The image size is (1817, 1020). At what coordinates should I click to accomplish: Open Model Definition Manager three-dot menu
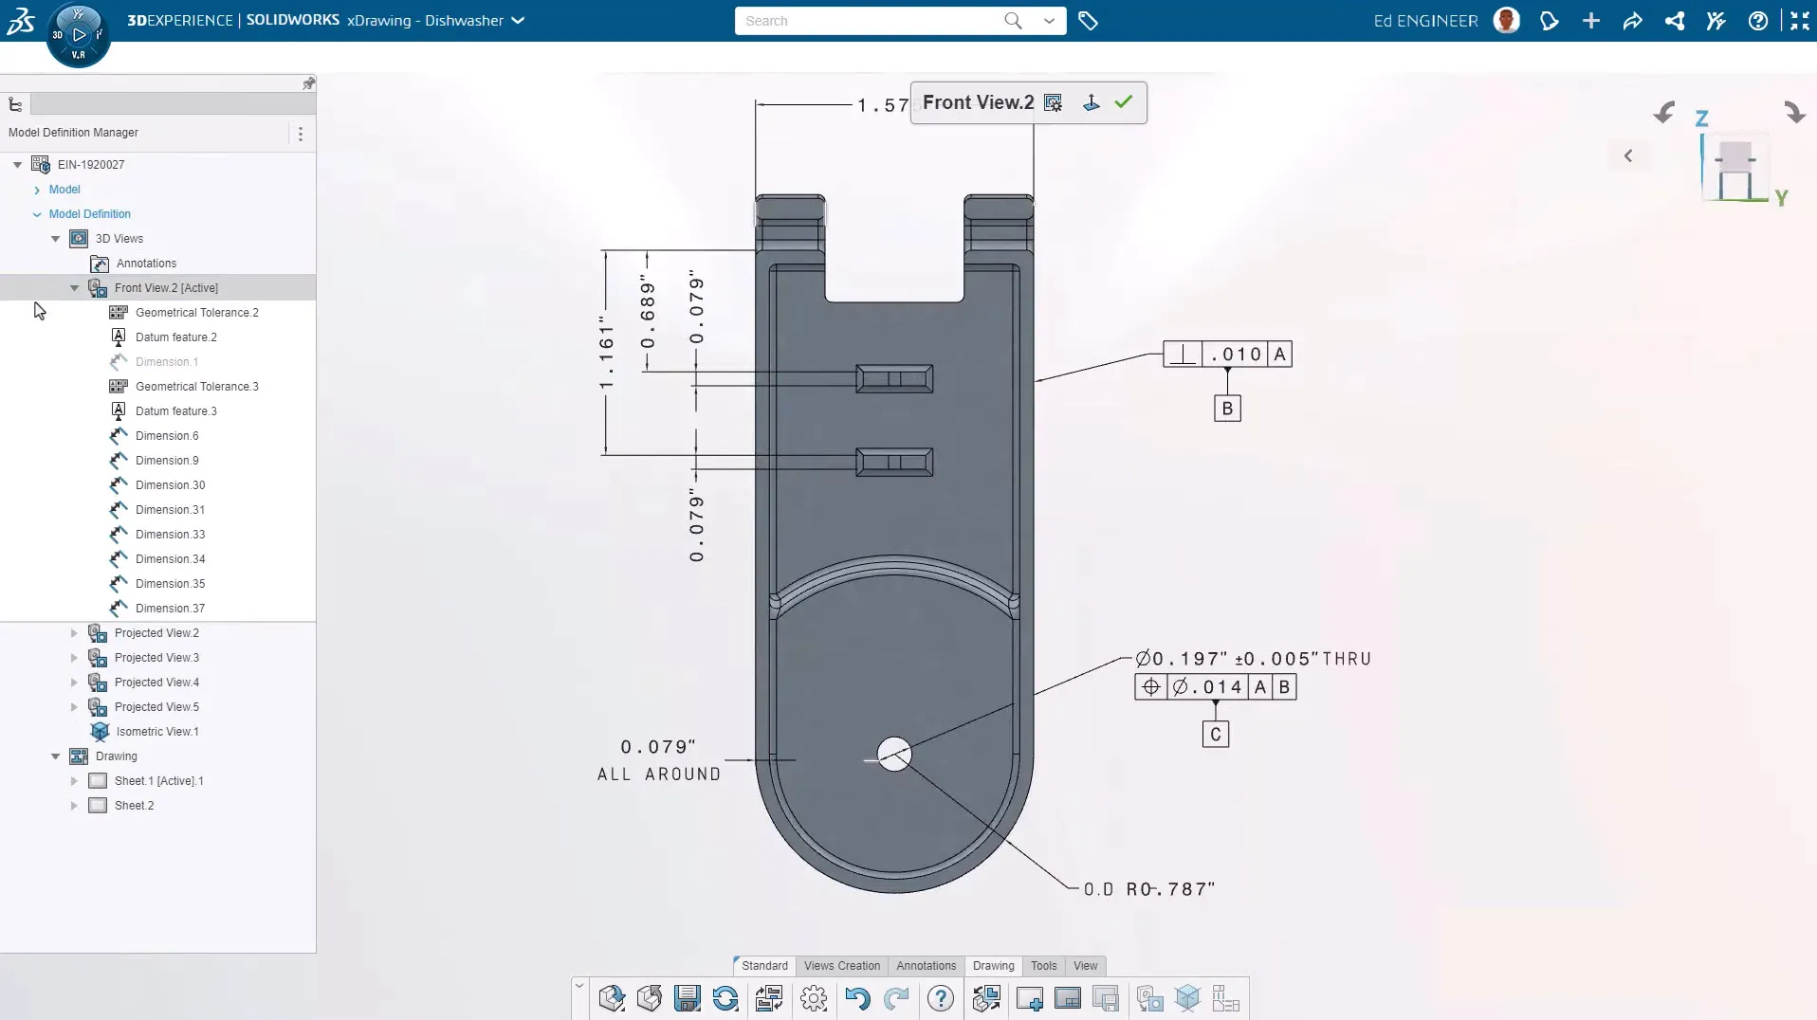pos(301,134)
